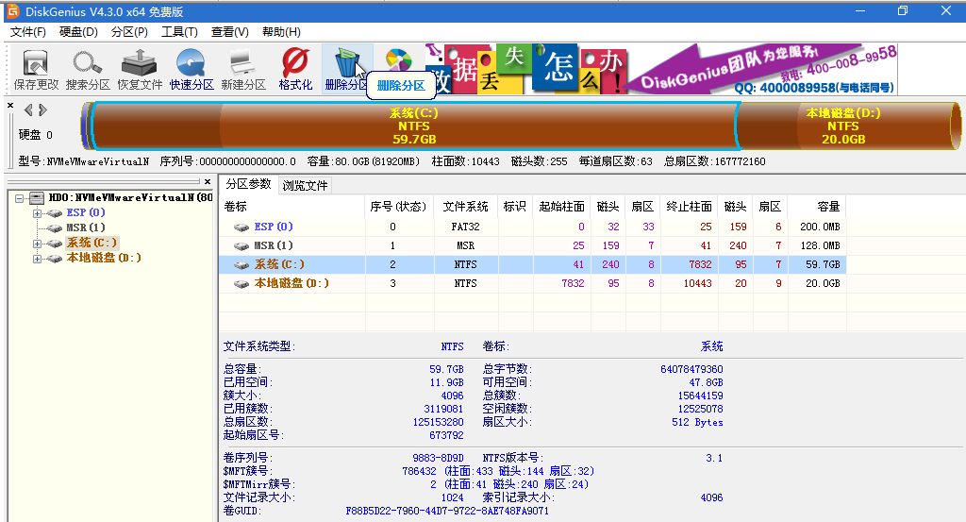966x522 pixels.
Task: Click the 59.7GB capacity cell in table
Action: pos(817,265)
